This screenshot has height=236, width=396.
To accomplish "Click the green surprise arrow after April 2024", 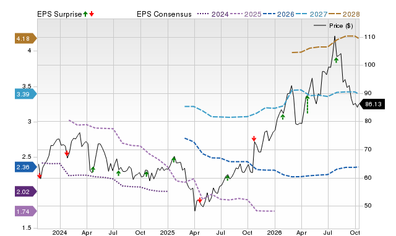I will click(93, 169).
